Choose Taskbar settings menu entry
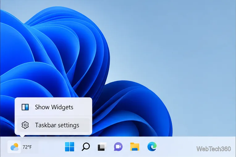236x157 pixels. [x=53, y=125]
